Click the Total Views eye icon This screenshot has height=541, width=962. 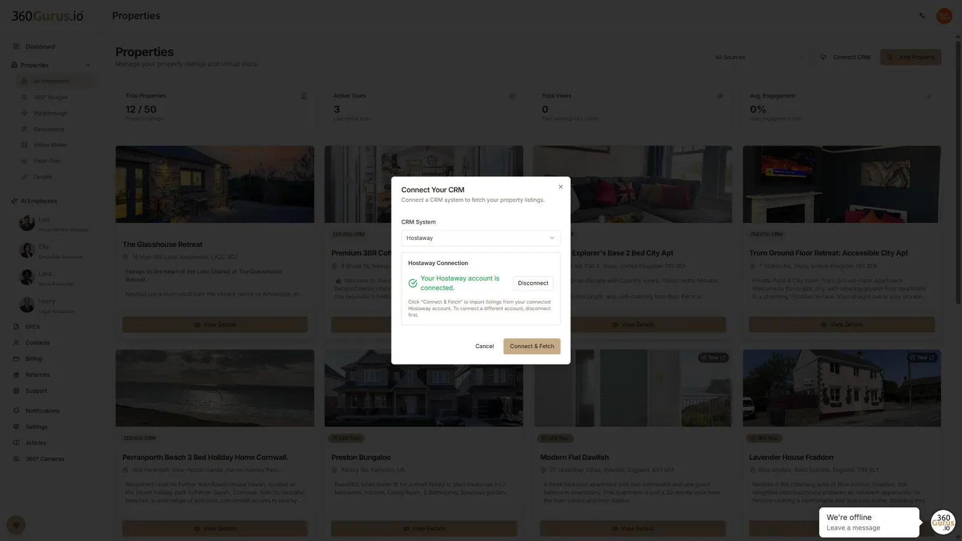tap(720, 96)
